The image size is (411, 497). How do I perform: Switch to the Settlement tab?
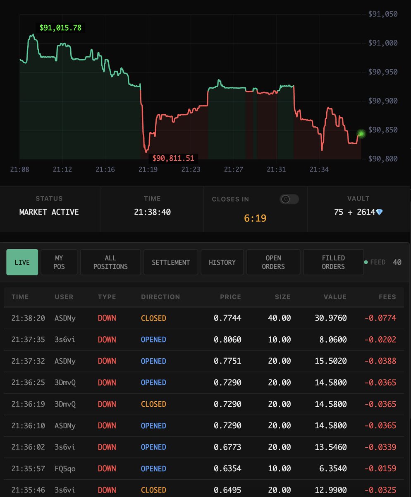pos(171,262)
